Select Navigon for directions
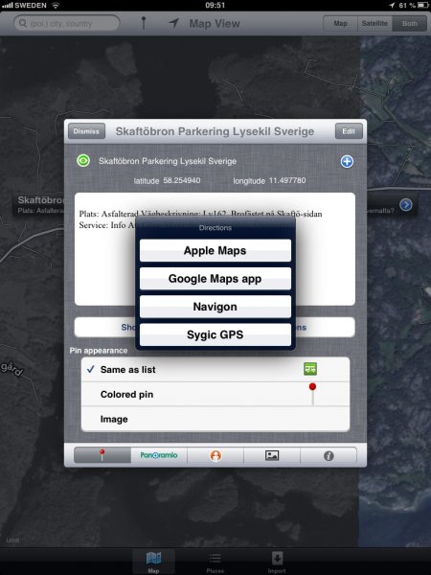The height and width of the screenshot is (575, 431). click(215, 307)
